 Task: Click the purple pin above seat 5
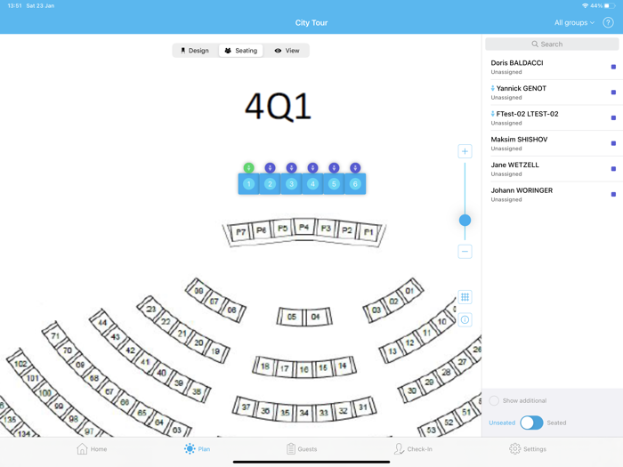pos(334,167)
